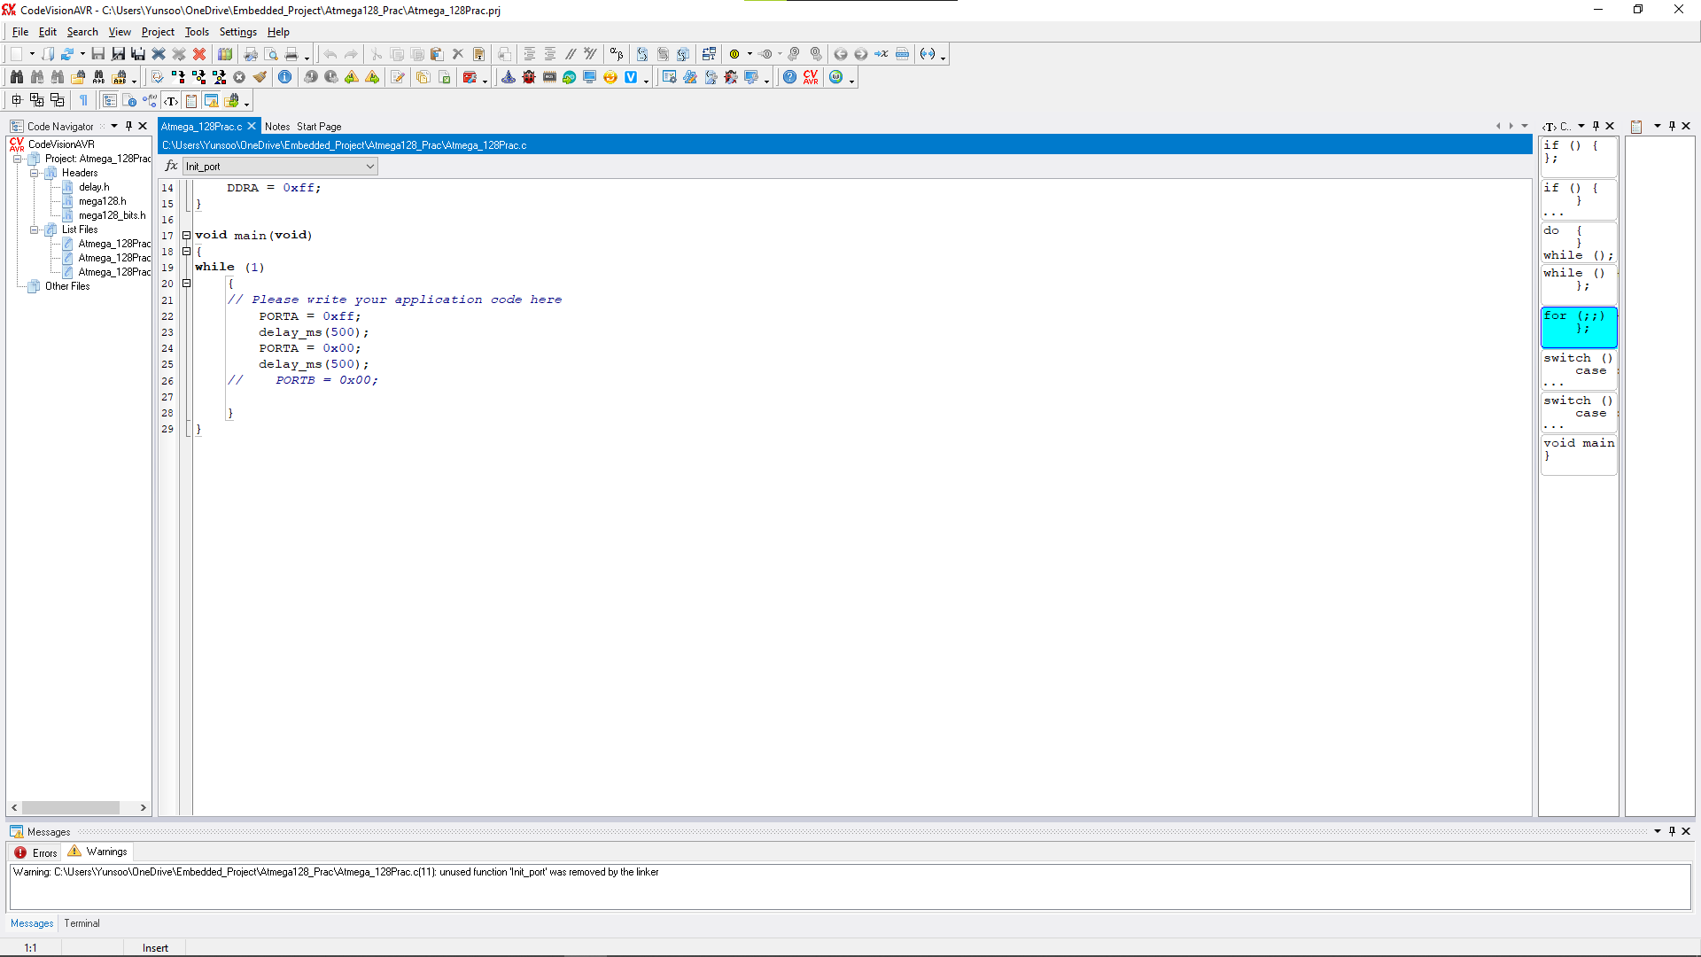
Task: Click the clean-up broom icon
Action: [x=260, y=77]
